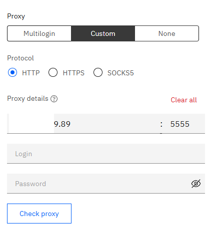This screenshot has height=227, width=213.
Task: Click the HTTPS text label
Action: point(73,73)
